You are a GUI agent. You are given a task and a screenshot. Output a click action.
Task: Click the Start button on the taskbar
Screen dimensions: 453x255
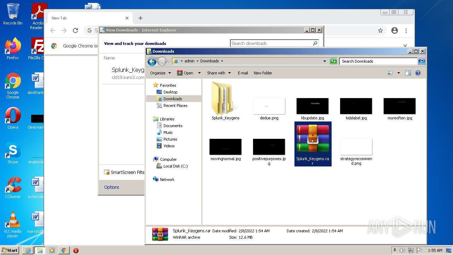[x=10, y=250]
